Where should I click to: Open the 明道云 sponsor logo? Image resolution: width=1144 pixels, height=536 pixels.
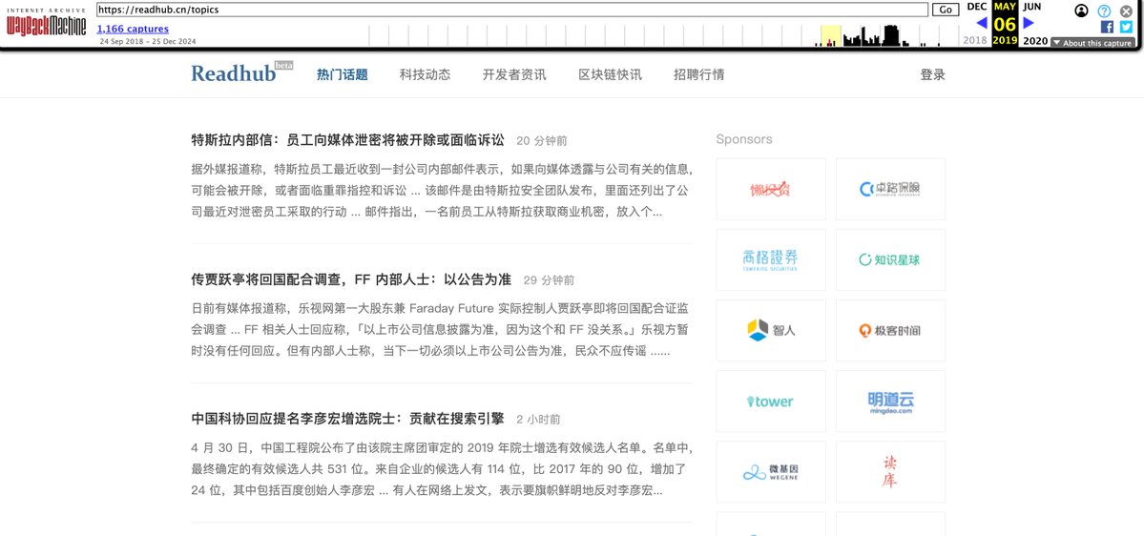tap(891, 402)
